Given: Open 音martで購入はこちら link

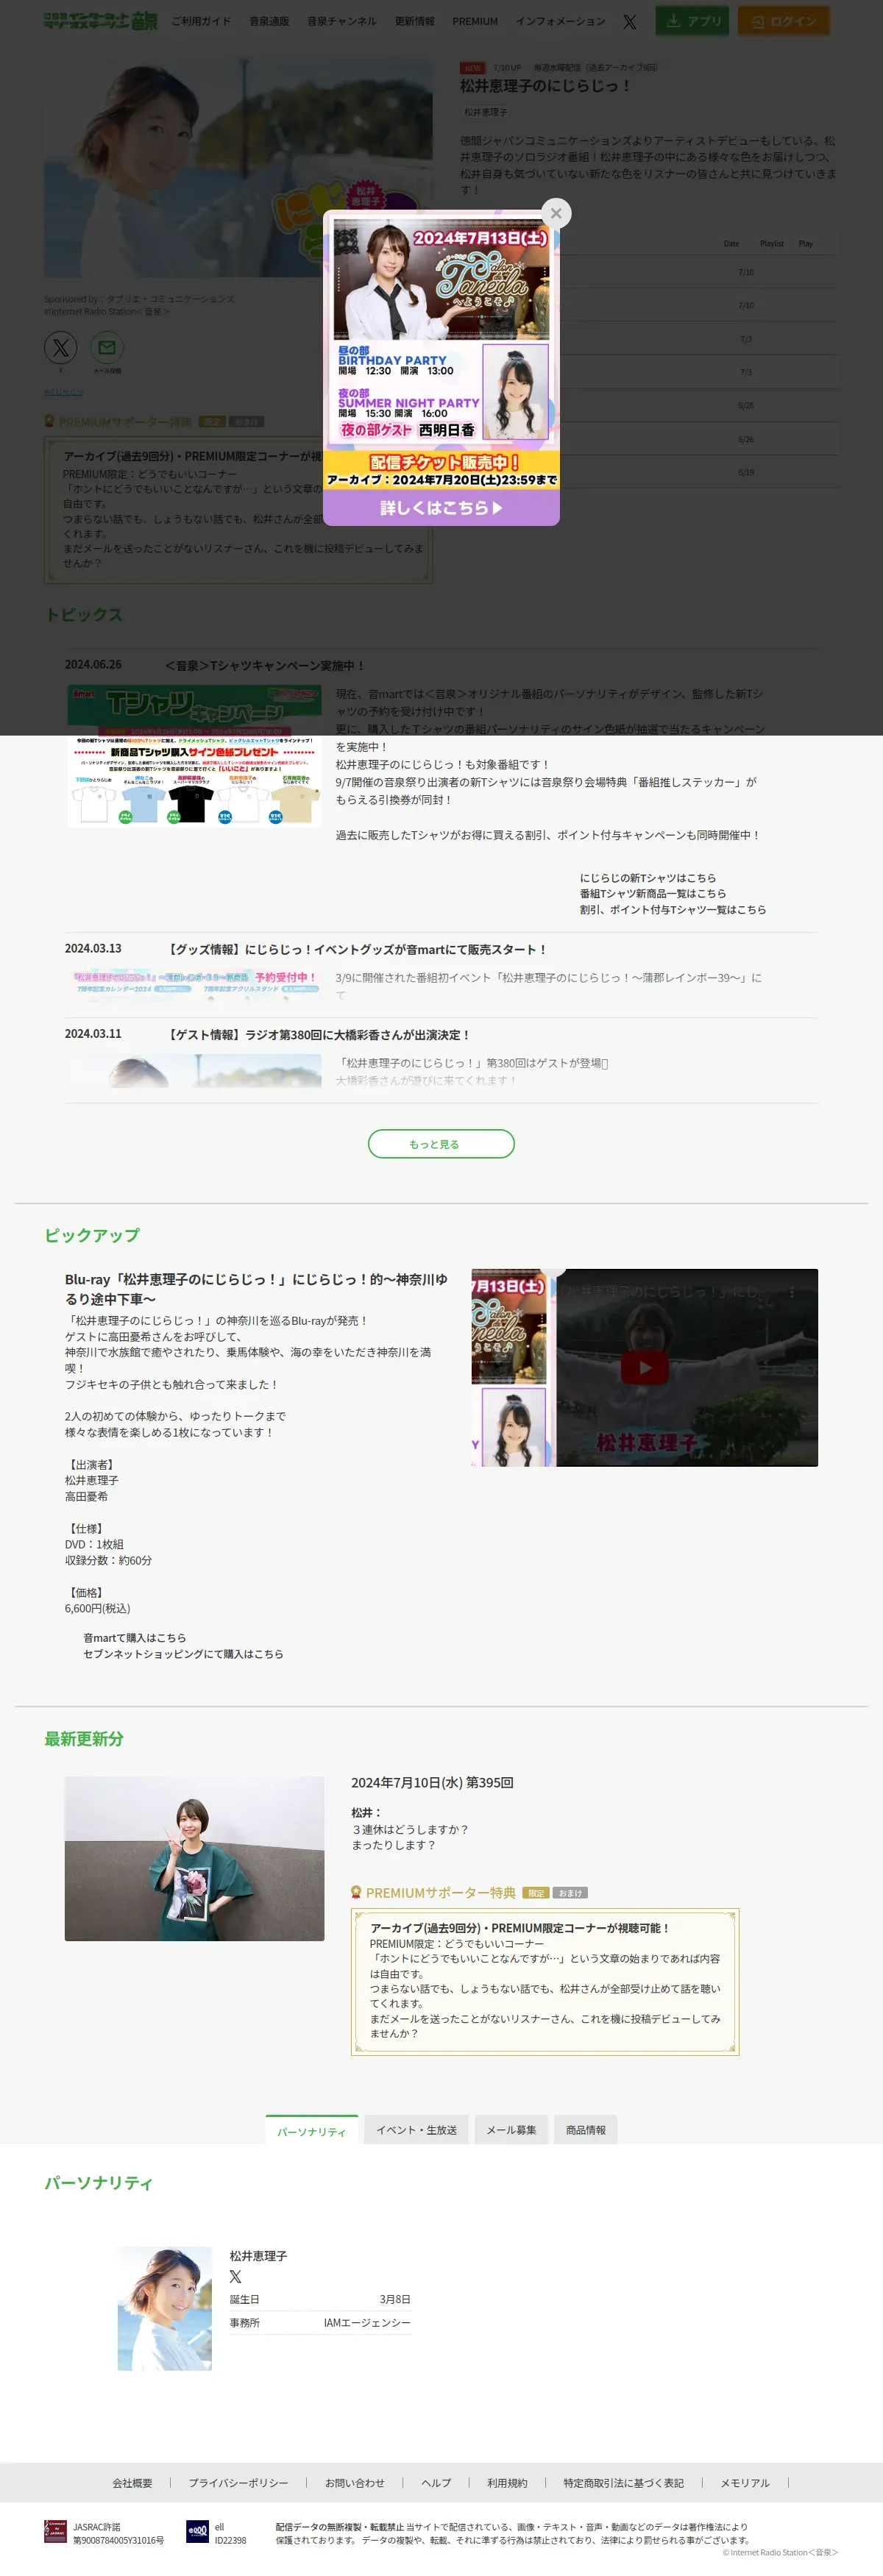Looking at the screenshot, I should pos(135,1638).
